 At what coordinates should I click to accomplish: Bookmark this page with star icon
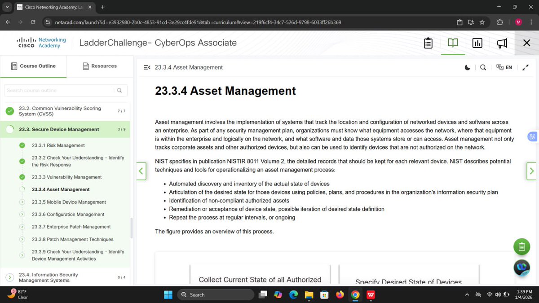(x=482, y=22)
